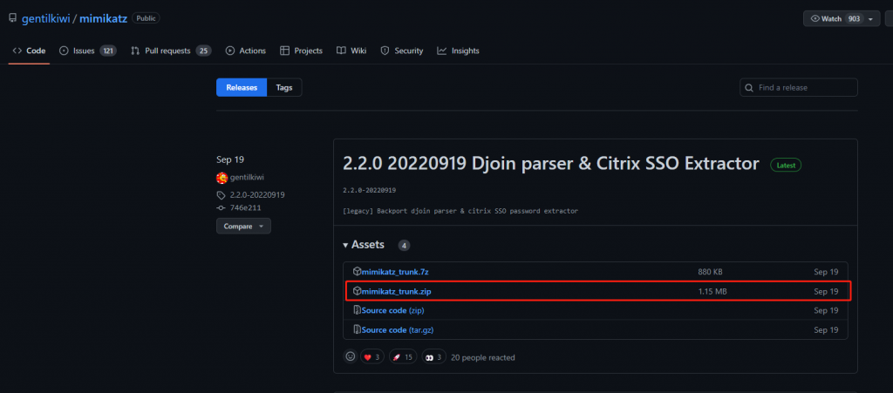Viewport: 893px width, 393px height.
Task: Click the Code brackets icon
Action: [17, 51]
